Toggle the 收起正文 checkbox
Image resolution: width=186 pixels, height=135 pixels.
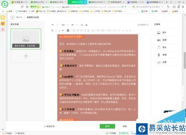pos(45,126)
